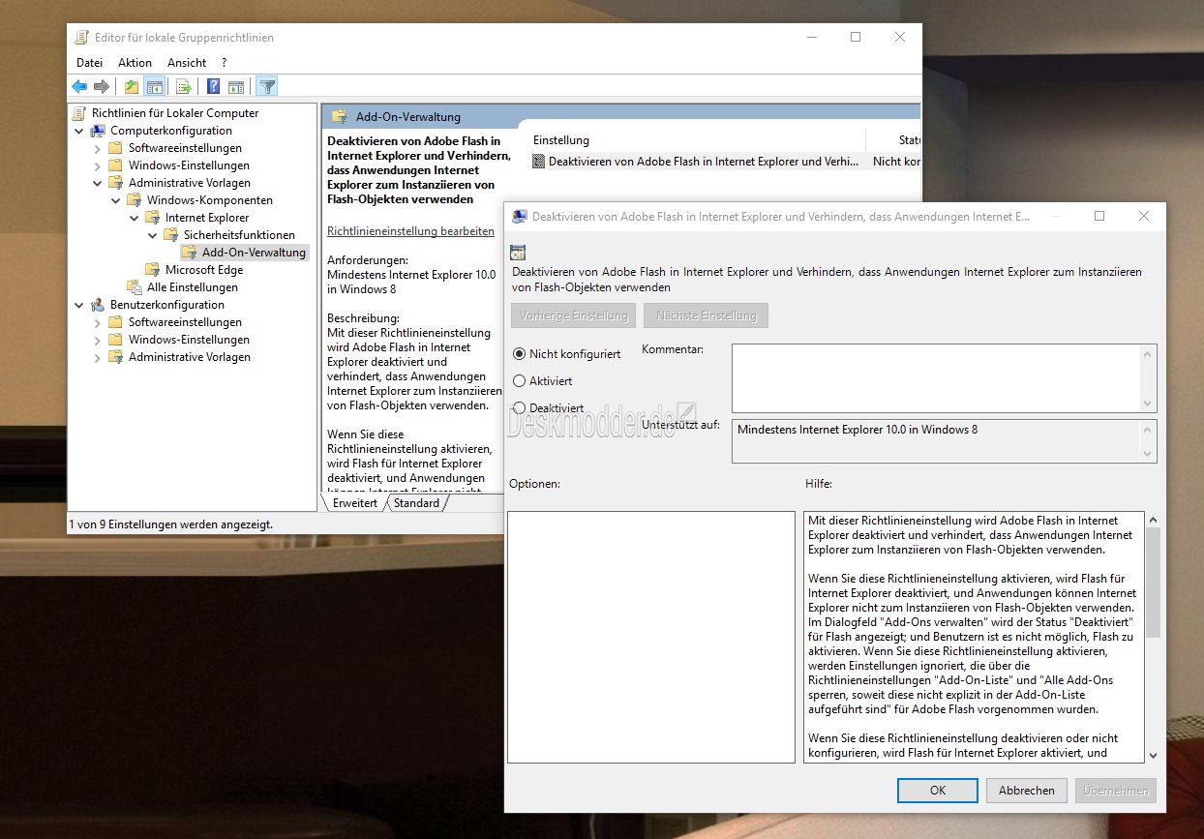
Task: Open the Ansicht menu
Action: point(187,63)
